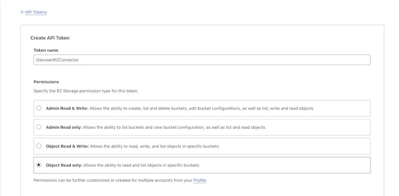Click the description mentioning delete buckets
The height and width of the screenshot is (196, 399).
[201, 108]
